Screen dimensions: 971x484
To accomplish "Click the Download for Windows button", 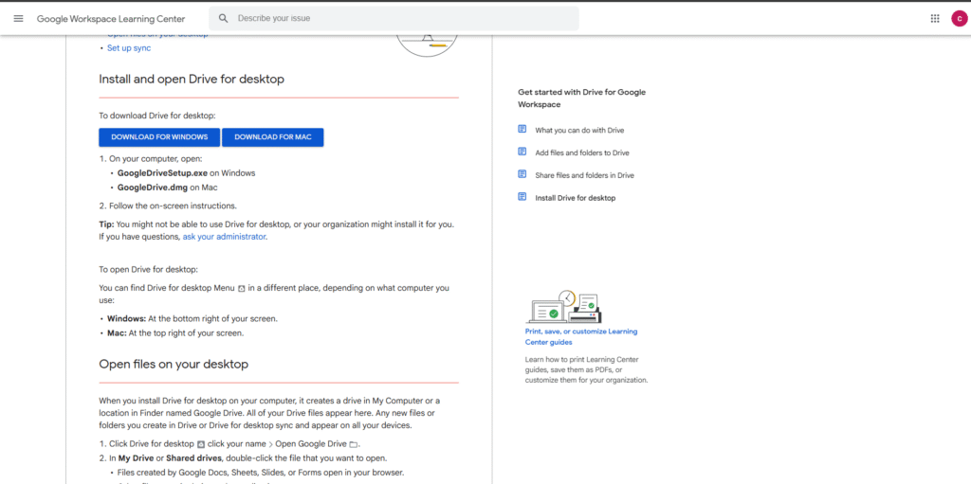I will pos(159,137).
